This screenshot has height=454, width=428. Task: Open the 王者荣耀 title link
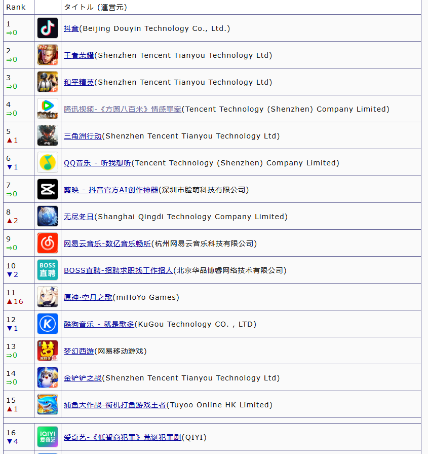[x=79, y=55]
